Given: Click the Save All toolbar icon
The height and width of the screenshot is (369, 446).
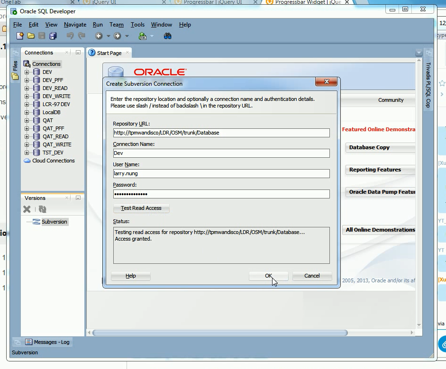Looking at the screenshot, I should (53, 36).
